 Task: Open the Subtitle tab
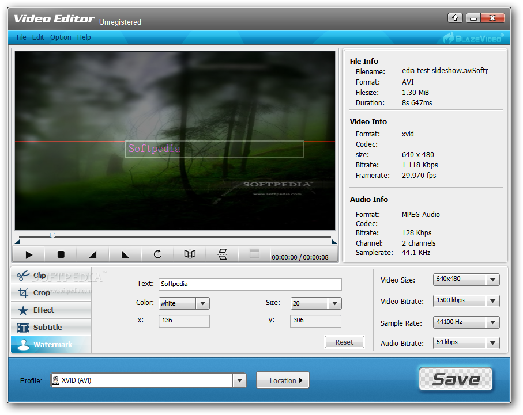51,328
